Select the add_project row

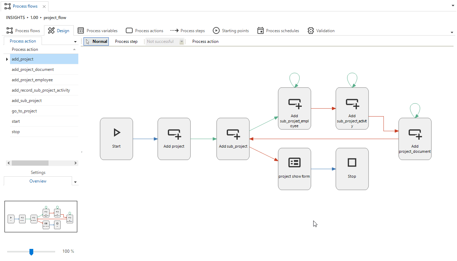click(x=44, y=59)
